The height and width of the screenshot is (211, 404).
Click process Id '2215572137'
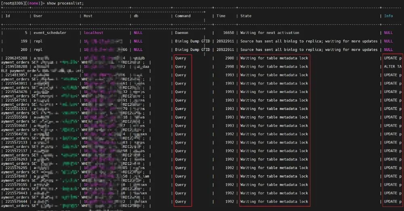click(x=16, y=151)
